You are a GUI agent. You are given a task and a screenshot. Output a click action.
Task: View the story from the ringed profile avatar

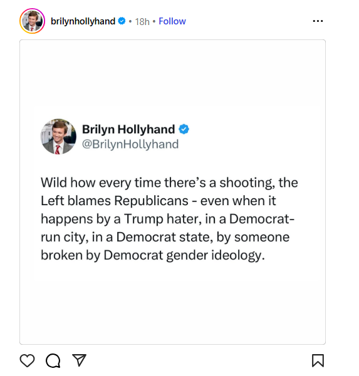pos(32,21)
